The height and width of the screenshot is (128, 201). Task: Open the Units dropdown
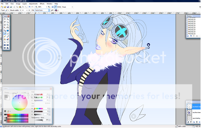pyautogui.click(x=72, y=7)
